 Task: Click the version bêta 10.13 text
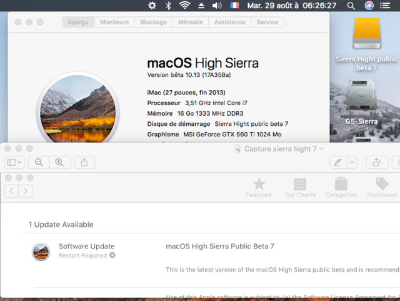coord(189,75)
